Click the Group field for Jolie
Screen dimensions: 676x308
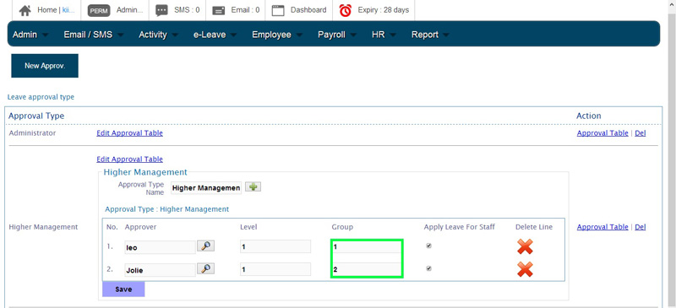click(367, 270)
